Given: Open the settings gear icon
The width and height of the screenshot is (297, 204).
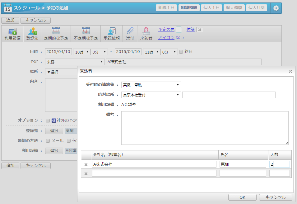Looking at the screenshot, I should click(276, 8).
